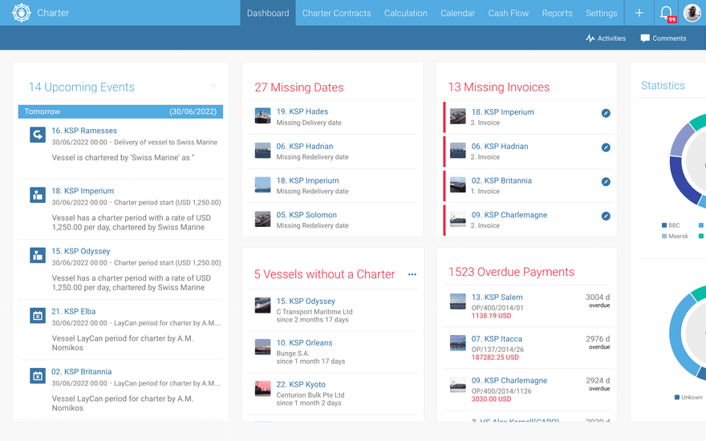Edit the KSP Imperium missing invoice
The height and width of the screenshot is (441, 706).
point(606,113)
